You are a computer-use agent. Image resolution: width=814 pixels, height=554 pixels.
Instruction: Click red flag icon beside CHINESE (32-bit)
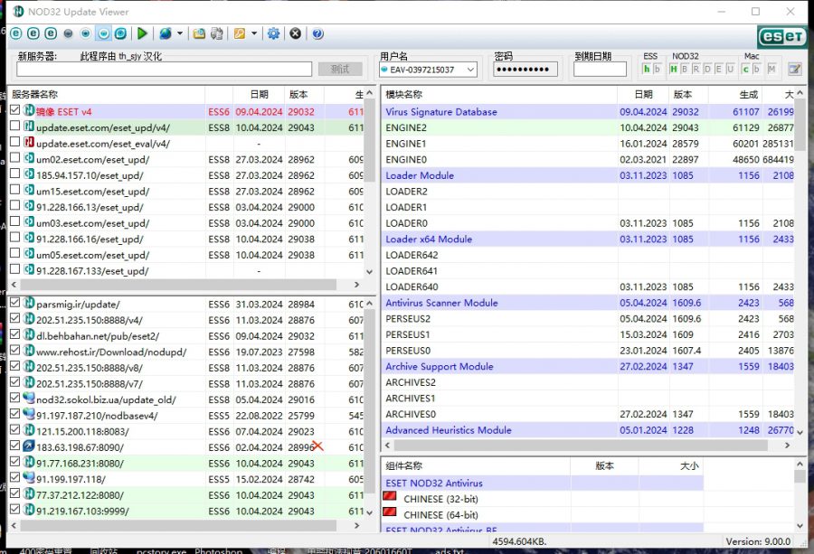pyautogui.click(x=389, y=496)
